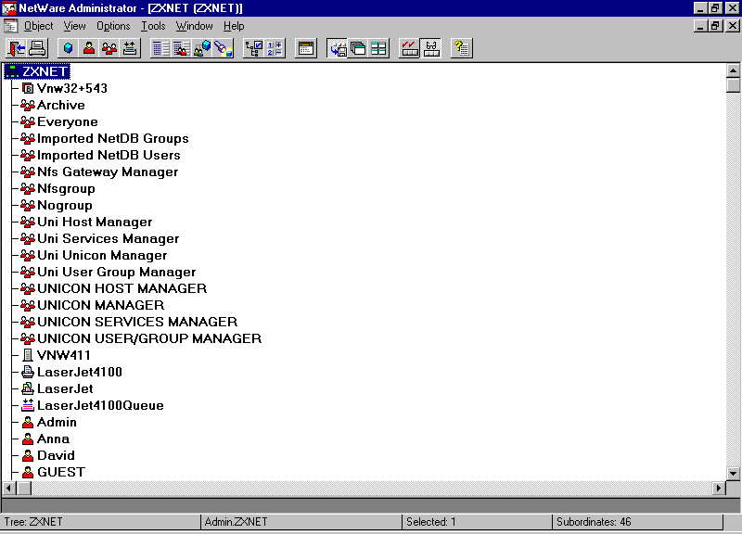Viewport: 742px width, 534px height.
Task: Select Imported NetDB Users
Action: tap(109, 155)
